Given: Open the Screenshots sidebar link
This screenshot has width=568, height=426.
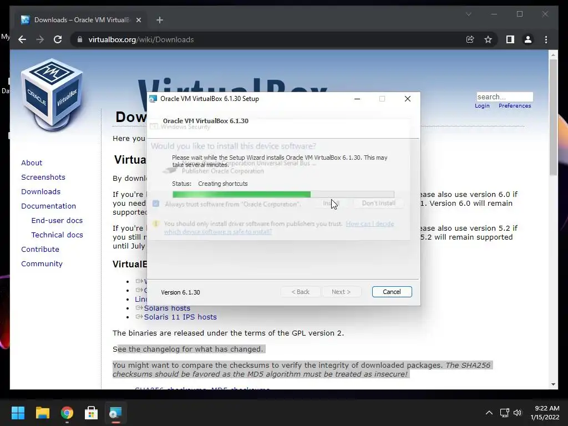Looking at the screenshot, I should pyautogui.click(x=43, y=177).
